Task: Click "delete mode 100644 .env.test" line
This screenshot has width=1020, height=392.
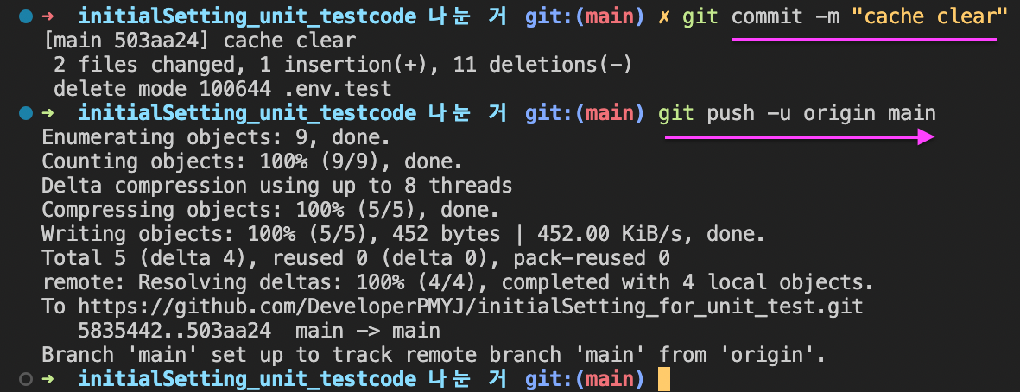Action: click(x=223, y=89)
